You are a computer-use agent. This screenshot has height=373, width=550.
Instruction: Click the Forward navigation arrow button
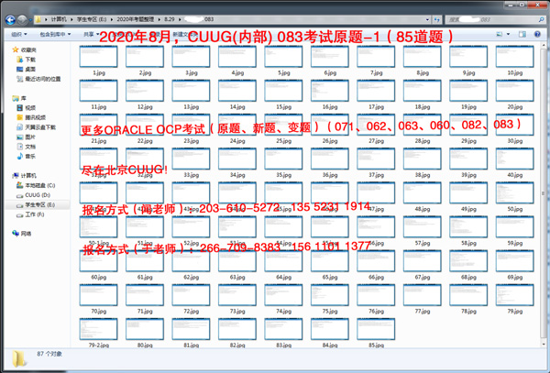[22, 19]
